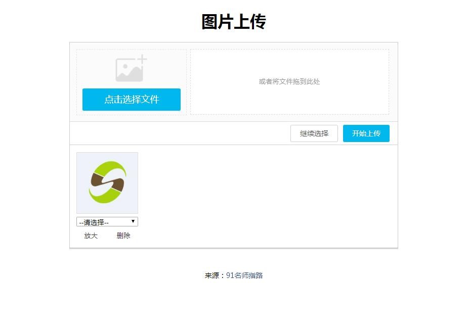Expand the --请选择-- dropdown
This screenshot has height=325, width=467.
click(107, 222)
